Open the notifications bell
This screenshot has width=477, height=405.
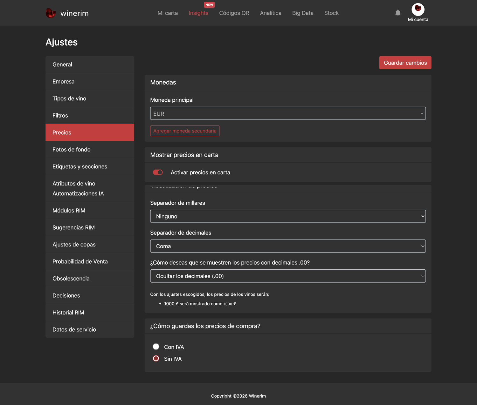pos(398,13)
